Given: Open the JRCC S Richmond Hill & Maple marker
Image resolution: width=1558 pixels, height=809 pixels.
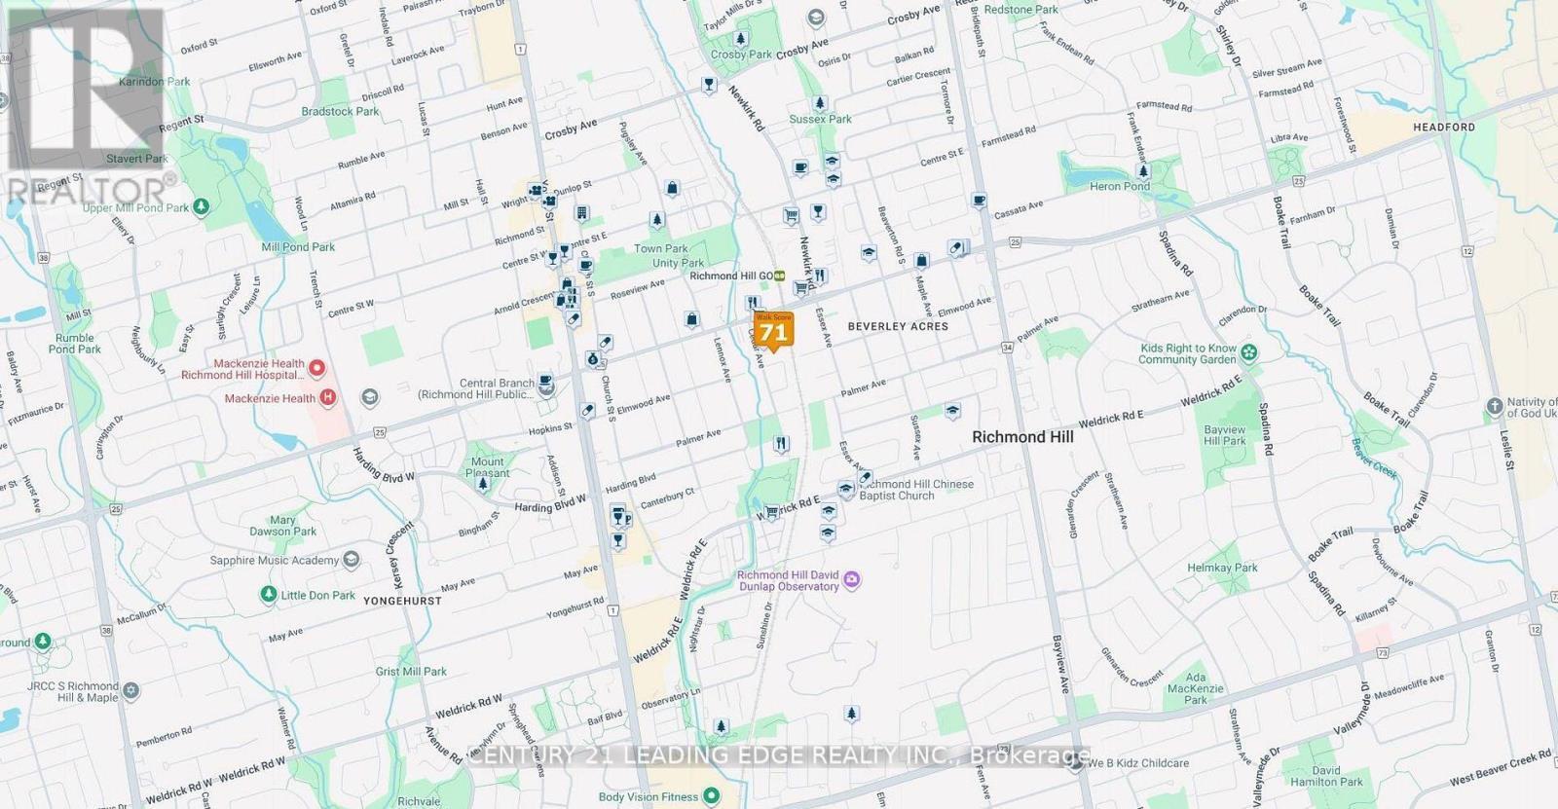Looking at the screenshot, I should 131,691.
